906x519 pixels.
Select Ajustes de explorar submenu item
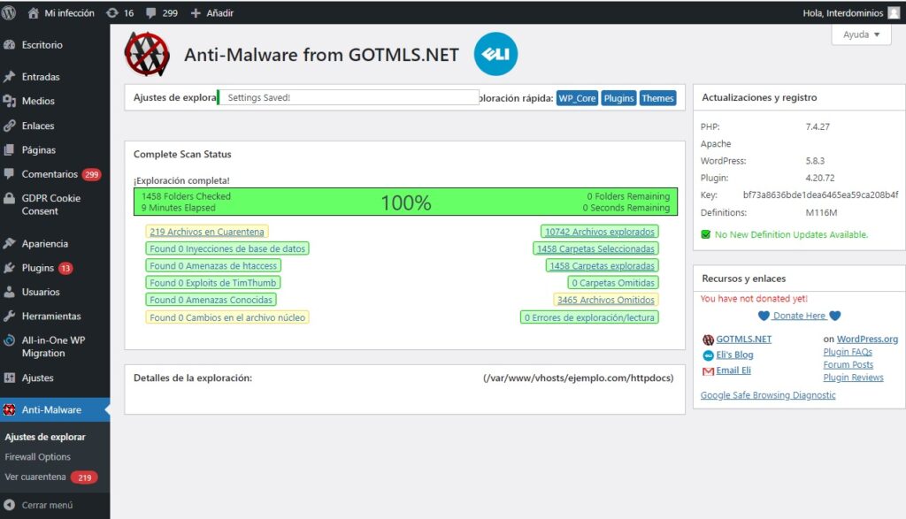[45, 437]
